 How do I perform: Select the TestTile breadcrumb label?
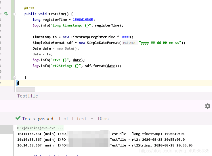(x=28, y=96)
